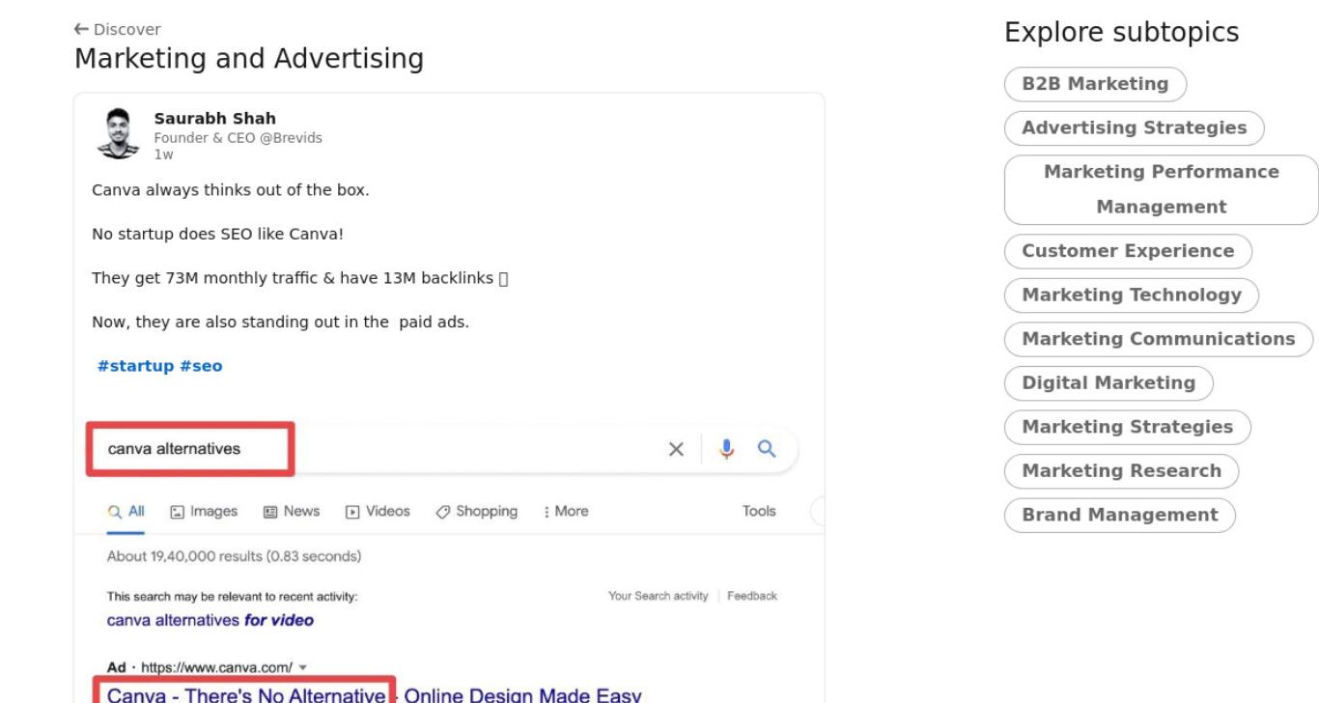Image resolution: width=1319 pixels, height=703 pixels.
Task: Select Marketing Research subtopic
Action: [1122, 471]
